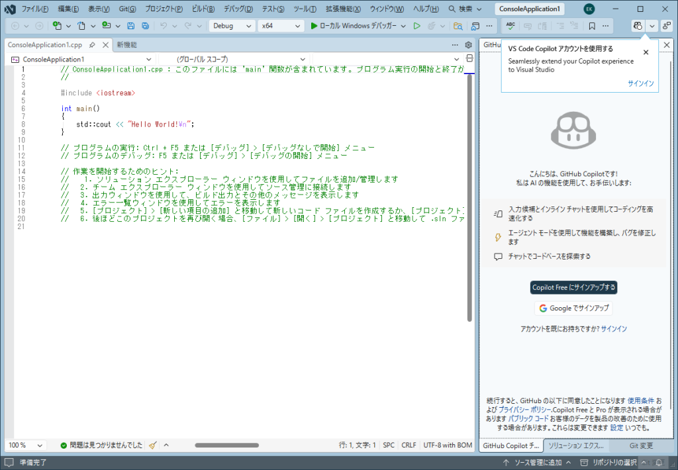This screenshot has width=678, height=470.
Task: Open the Debug configuration dropdown
Action: [x=232, y=26]
